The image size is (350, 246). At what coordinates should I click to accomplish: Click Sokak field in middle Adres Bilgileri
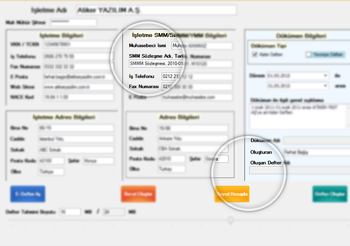tap(193, 149)
